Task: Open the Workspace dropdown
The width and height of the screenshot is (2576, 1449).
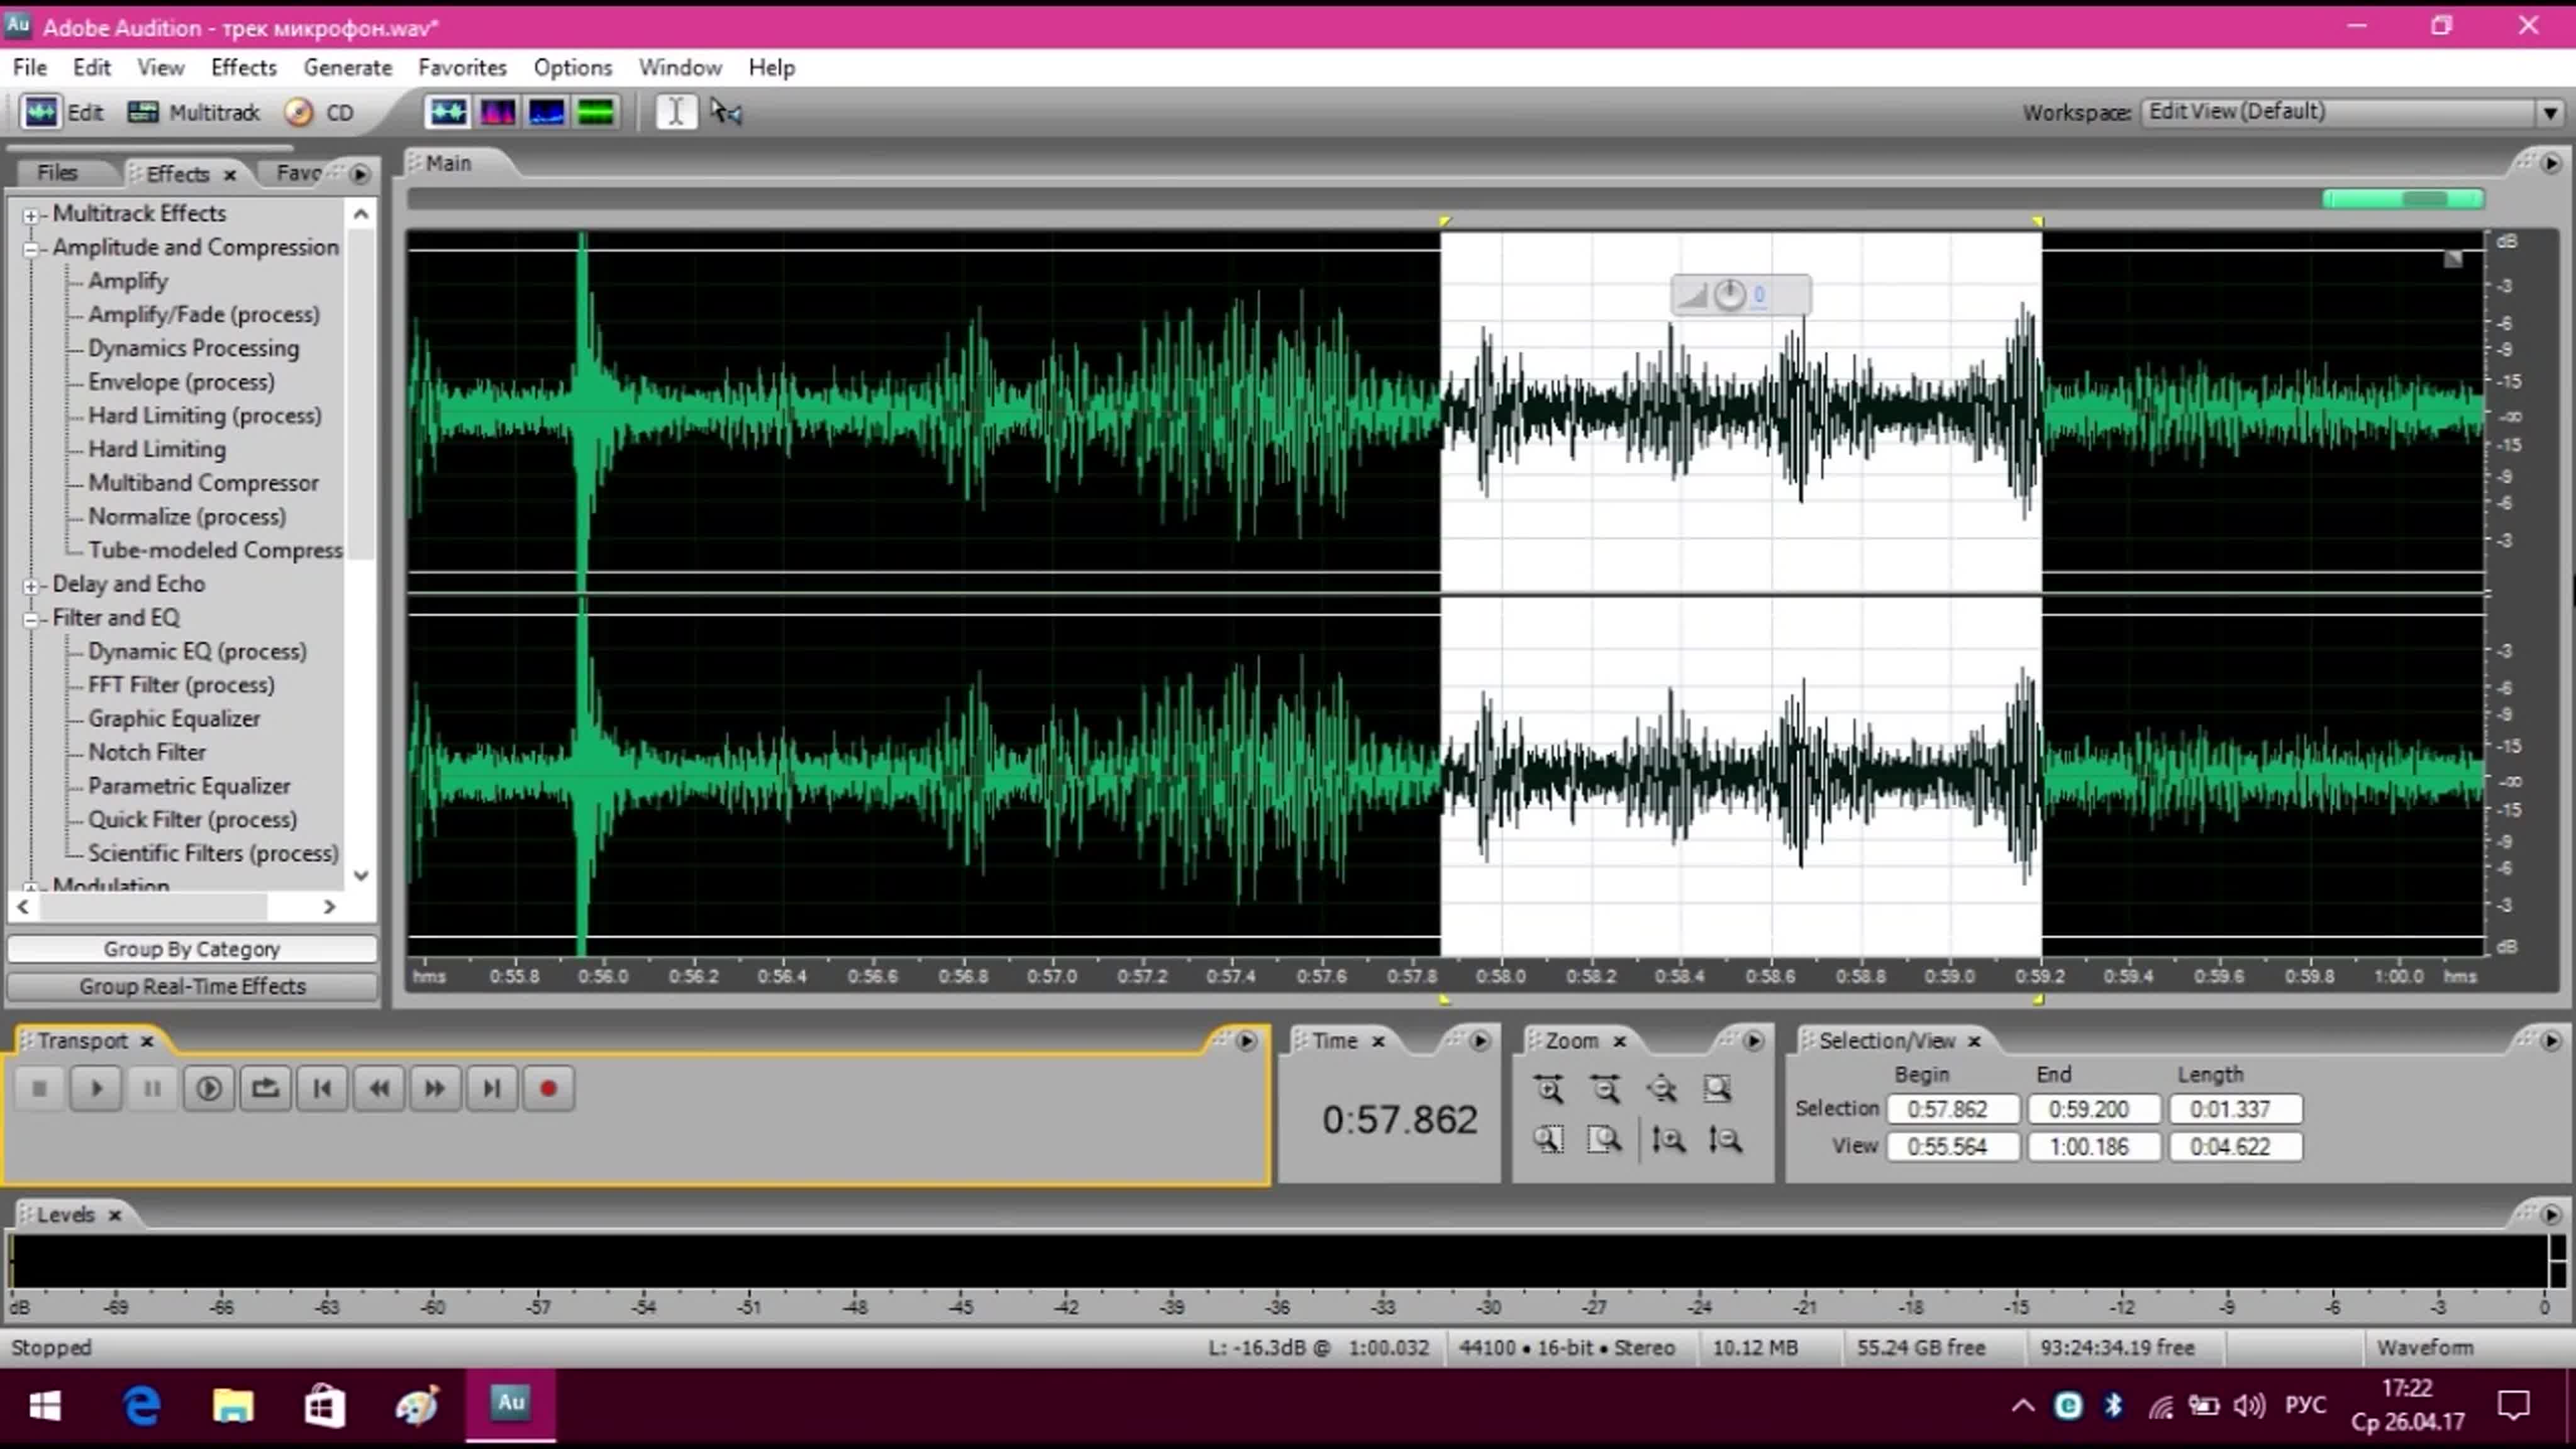Action: click(2549, 112)
